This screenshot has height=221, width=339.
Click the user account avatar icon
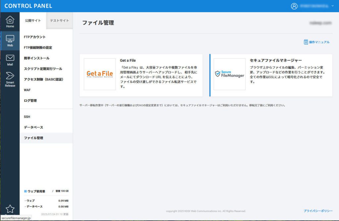click(294, 6)
